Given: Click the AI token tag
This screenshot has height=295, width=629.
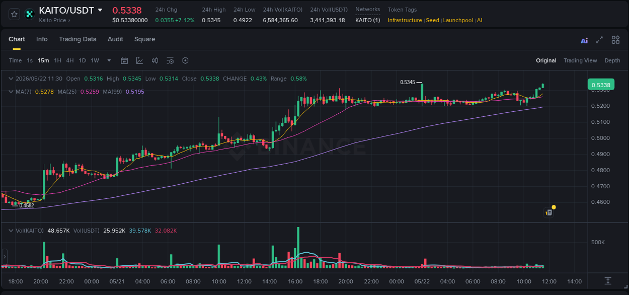Looking at the screenshot, I should [x=480, y=20].
